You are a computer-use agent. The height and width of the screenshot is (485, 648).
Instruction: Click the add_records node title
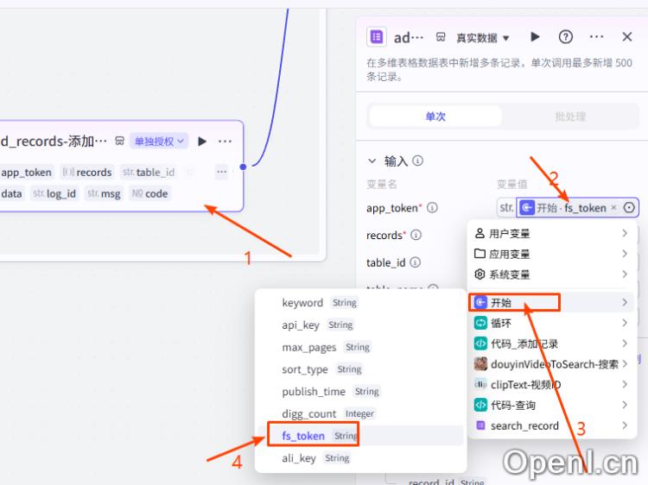pos(54,142)
